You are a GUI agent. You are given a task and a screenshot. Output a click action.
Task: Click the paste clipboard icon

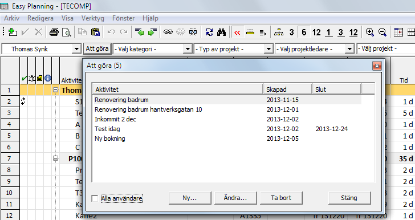[95, 32]
